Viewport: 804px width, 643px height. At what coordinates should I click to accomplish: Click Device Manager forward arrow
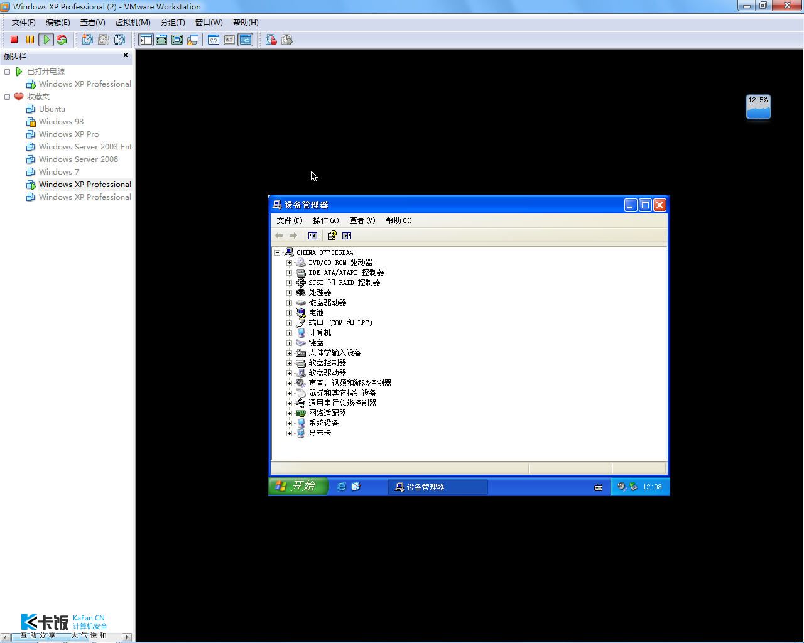pos(293,235)
